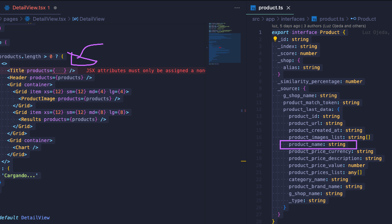Image resolution: width=392 pixels, height=224 pixels.
Task: Click the '_id: string' property
Action: pos(293,39)
